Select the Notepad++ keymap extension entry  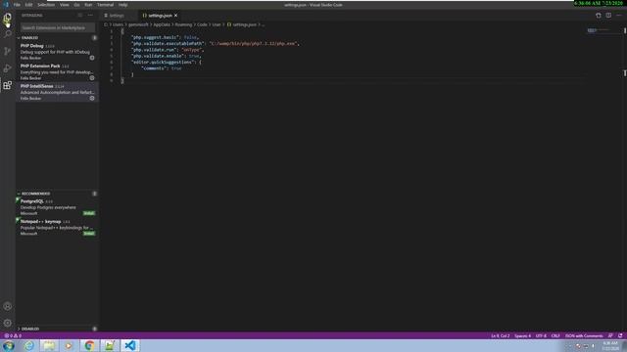[x=57, y=228]
